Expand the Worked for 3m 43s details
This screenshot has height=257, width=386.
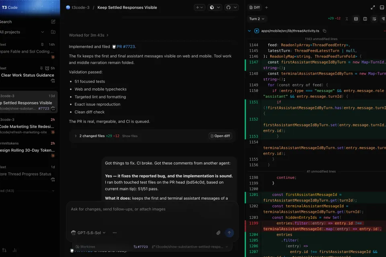88,35
